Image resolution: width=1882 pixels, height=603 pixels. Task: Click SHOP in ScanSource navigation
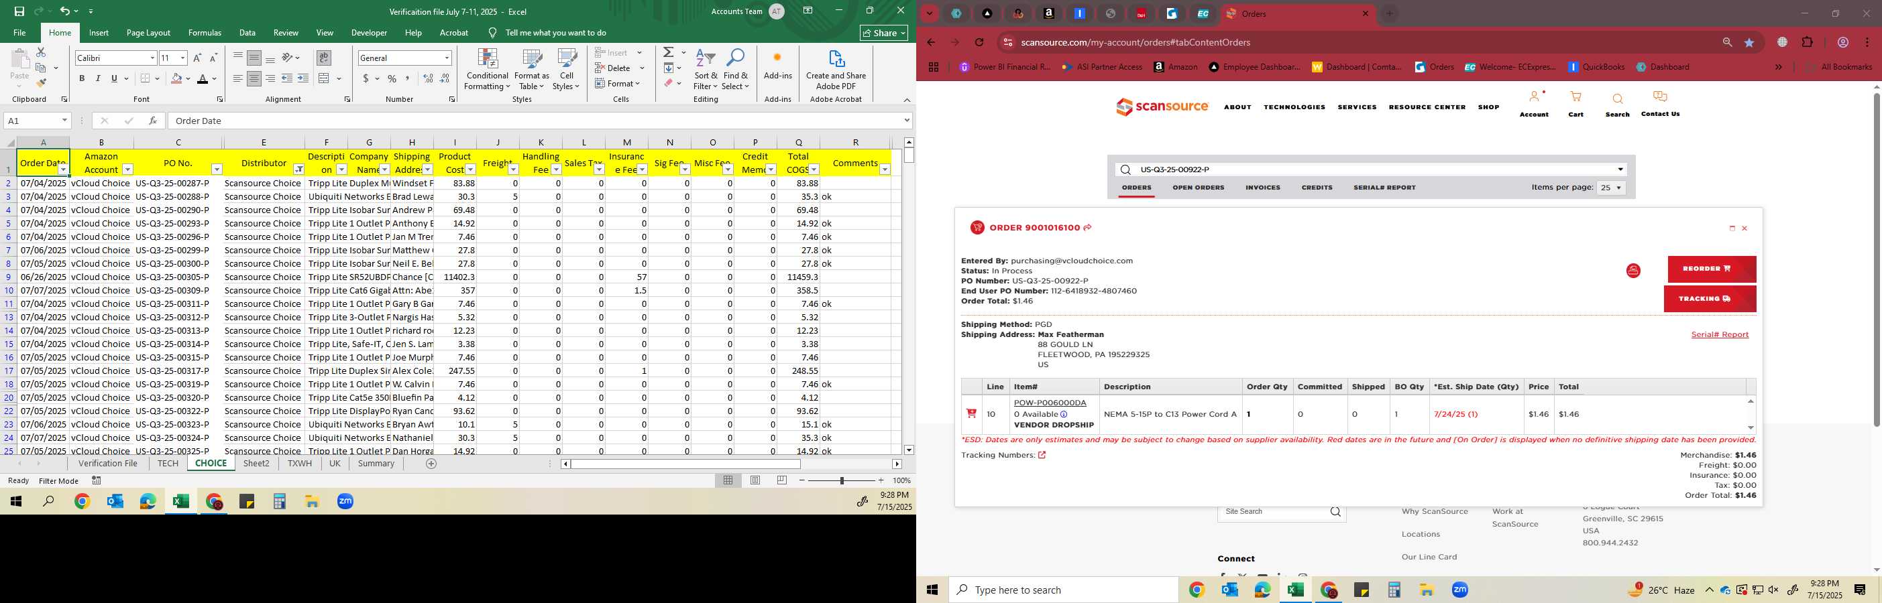(1488, 107)
